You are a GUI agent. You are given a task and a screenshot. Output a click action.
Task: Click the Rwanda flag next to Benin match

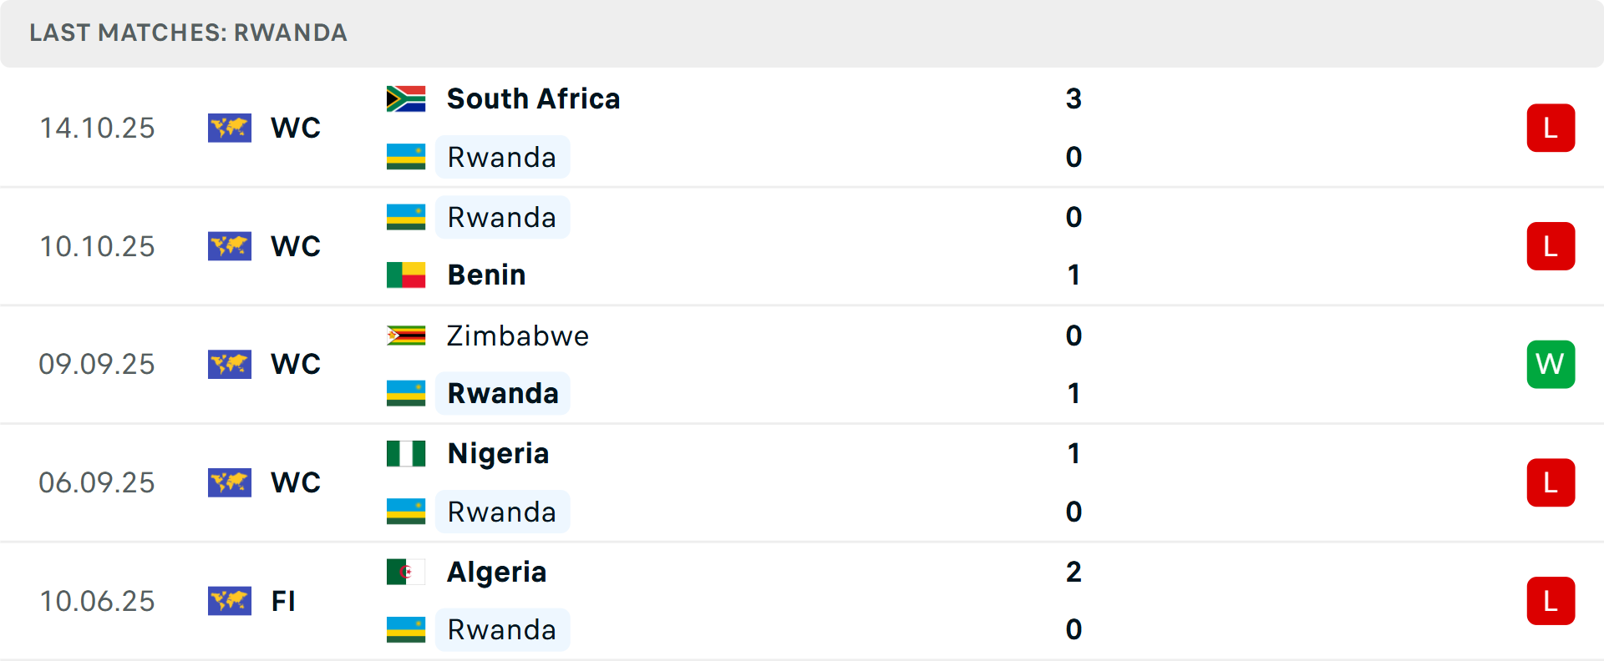[x=406, y=216]
